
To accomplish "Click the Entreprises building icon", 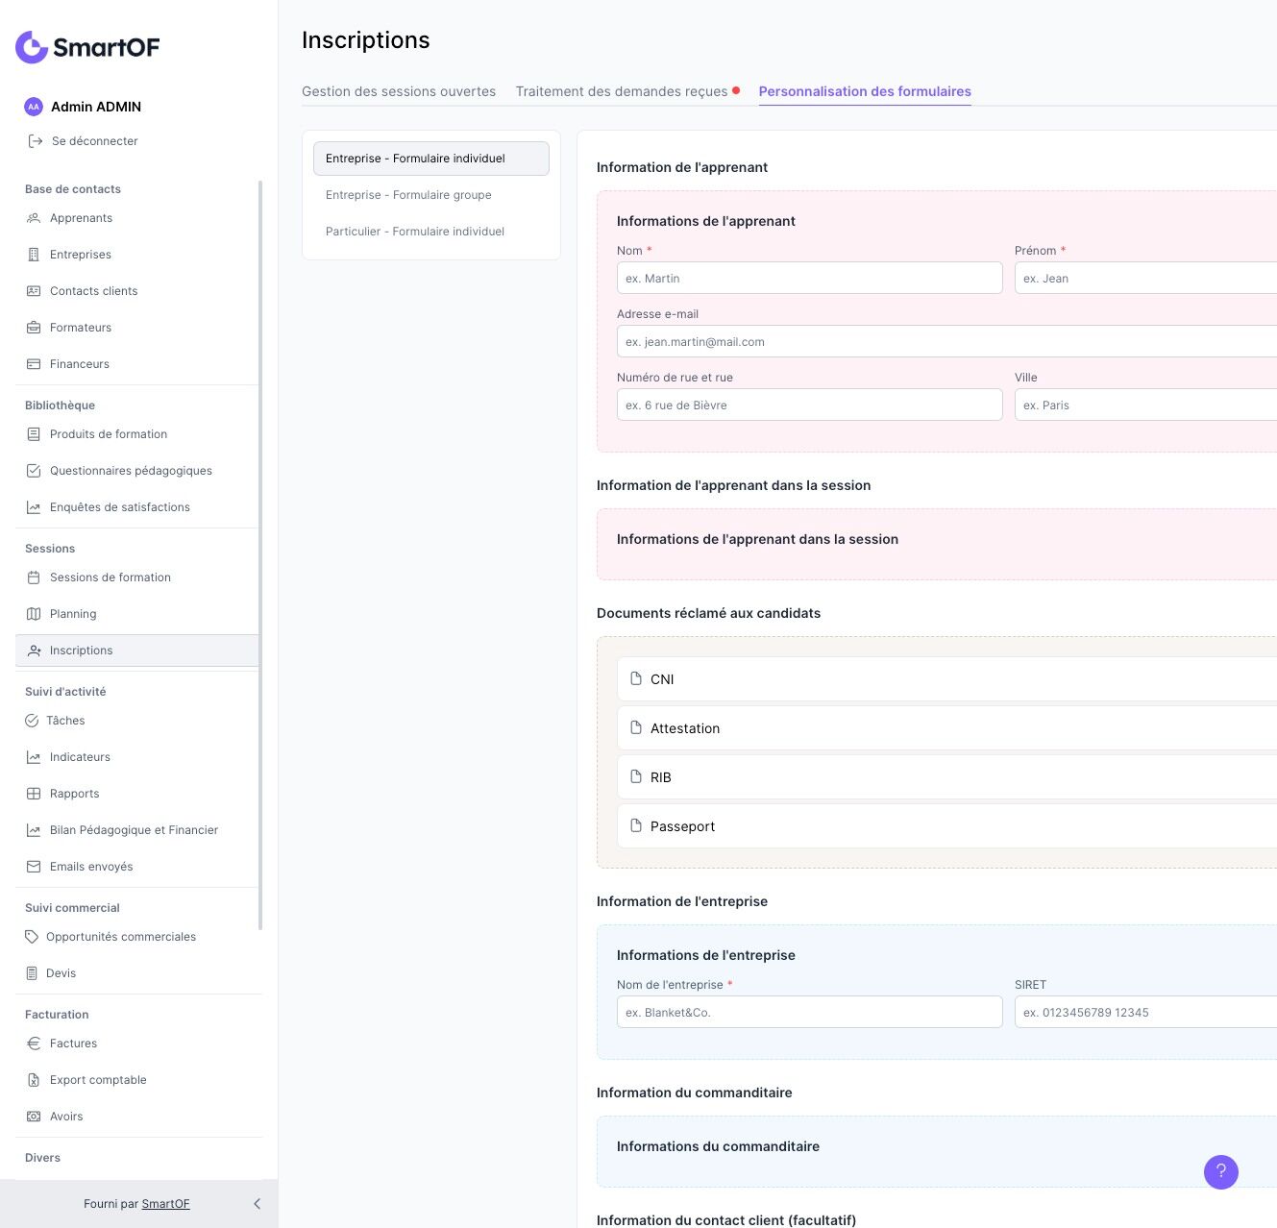I will [34, 255].
